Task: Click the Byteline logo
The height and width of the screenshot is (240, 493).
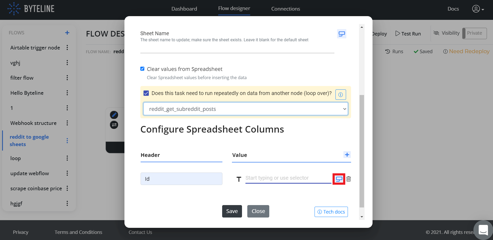Action: [31, 9]
